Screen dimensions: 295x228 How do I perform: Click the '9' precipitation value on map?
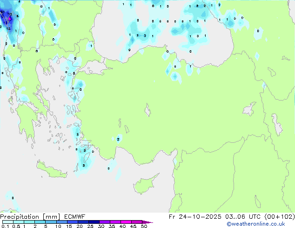[129, 50]
